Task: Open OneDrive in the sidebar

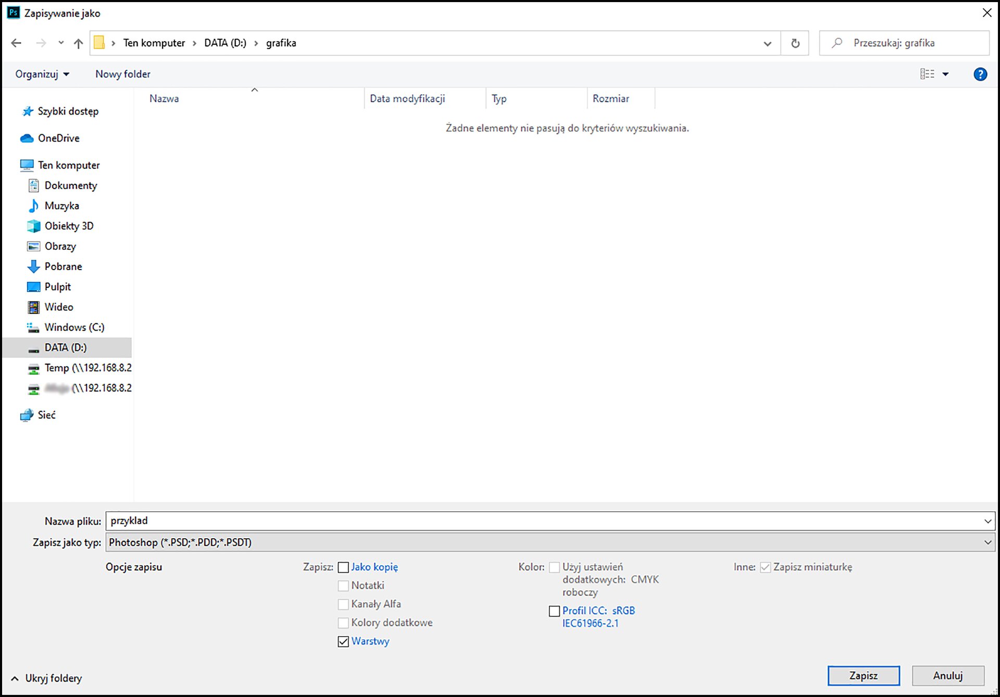Action: [58, 138]
